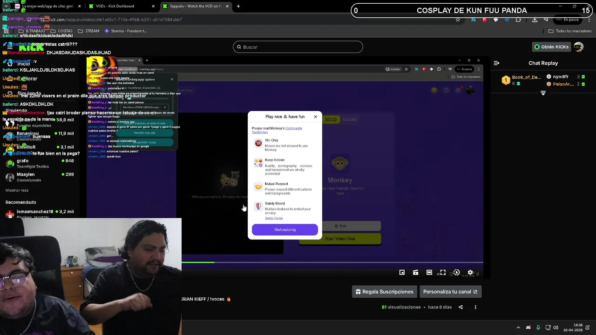The width and height of the screenshot is (596, 335).
Task: Click the Personaliza tu canal button
Action: tap(450, 292)
